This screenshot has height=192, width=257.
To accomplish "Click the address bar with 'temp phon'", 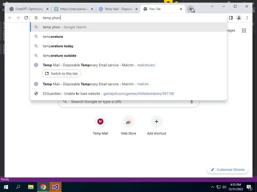I will (128, 18).
